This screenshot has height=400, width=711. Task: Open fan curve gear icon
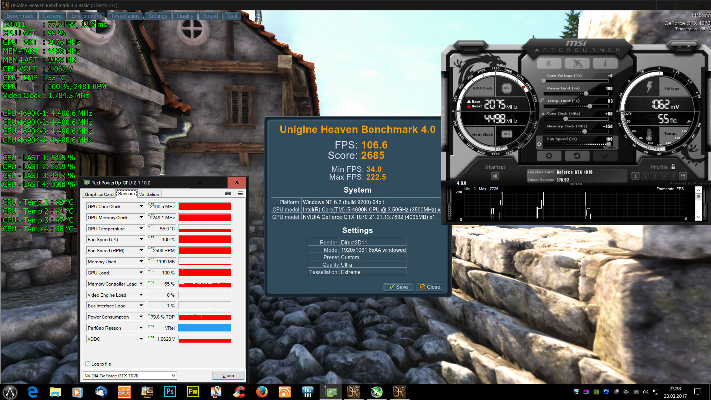click(x=539, y=144)
